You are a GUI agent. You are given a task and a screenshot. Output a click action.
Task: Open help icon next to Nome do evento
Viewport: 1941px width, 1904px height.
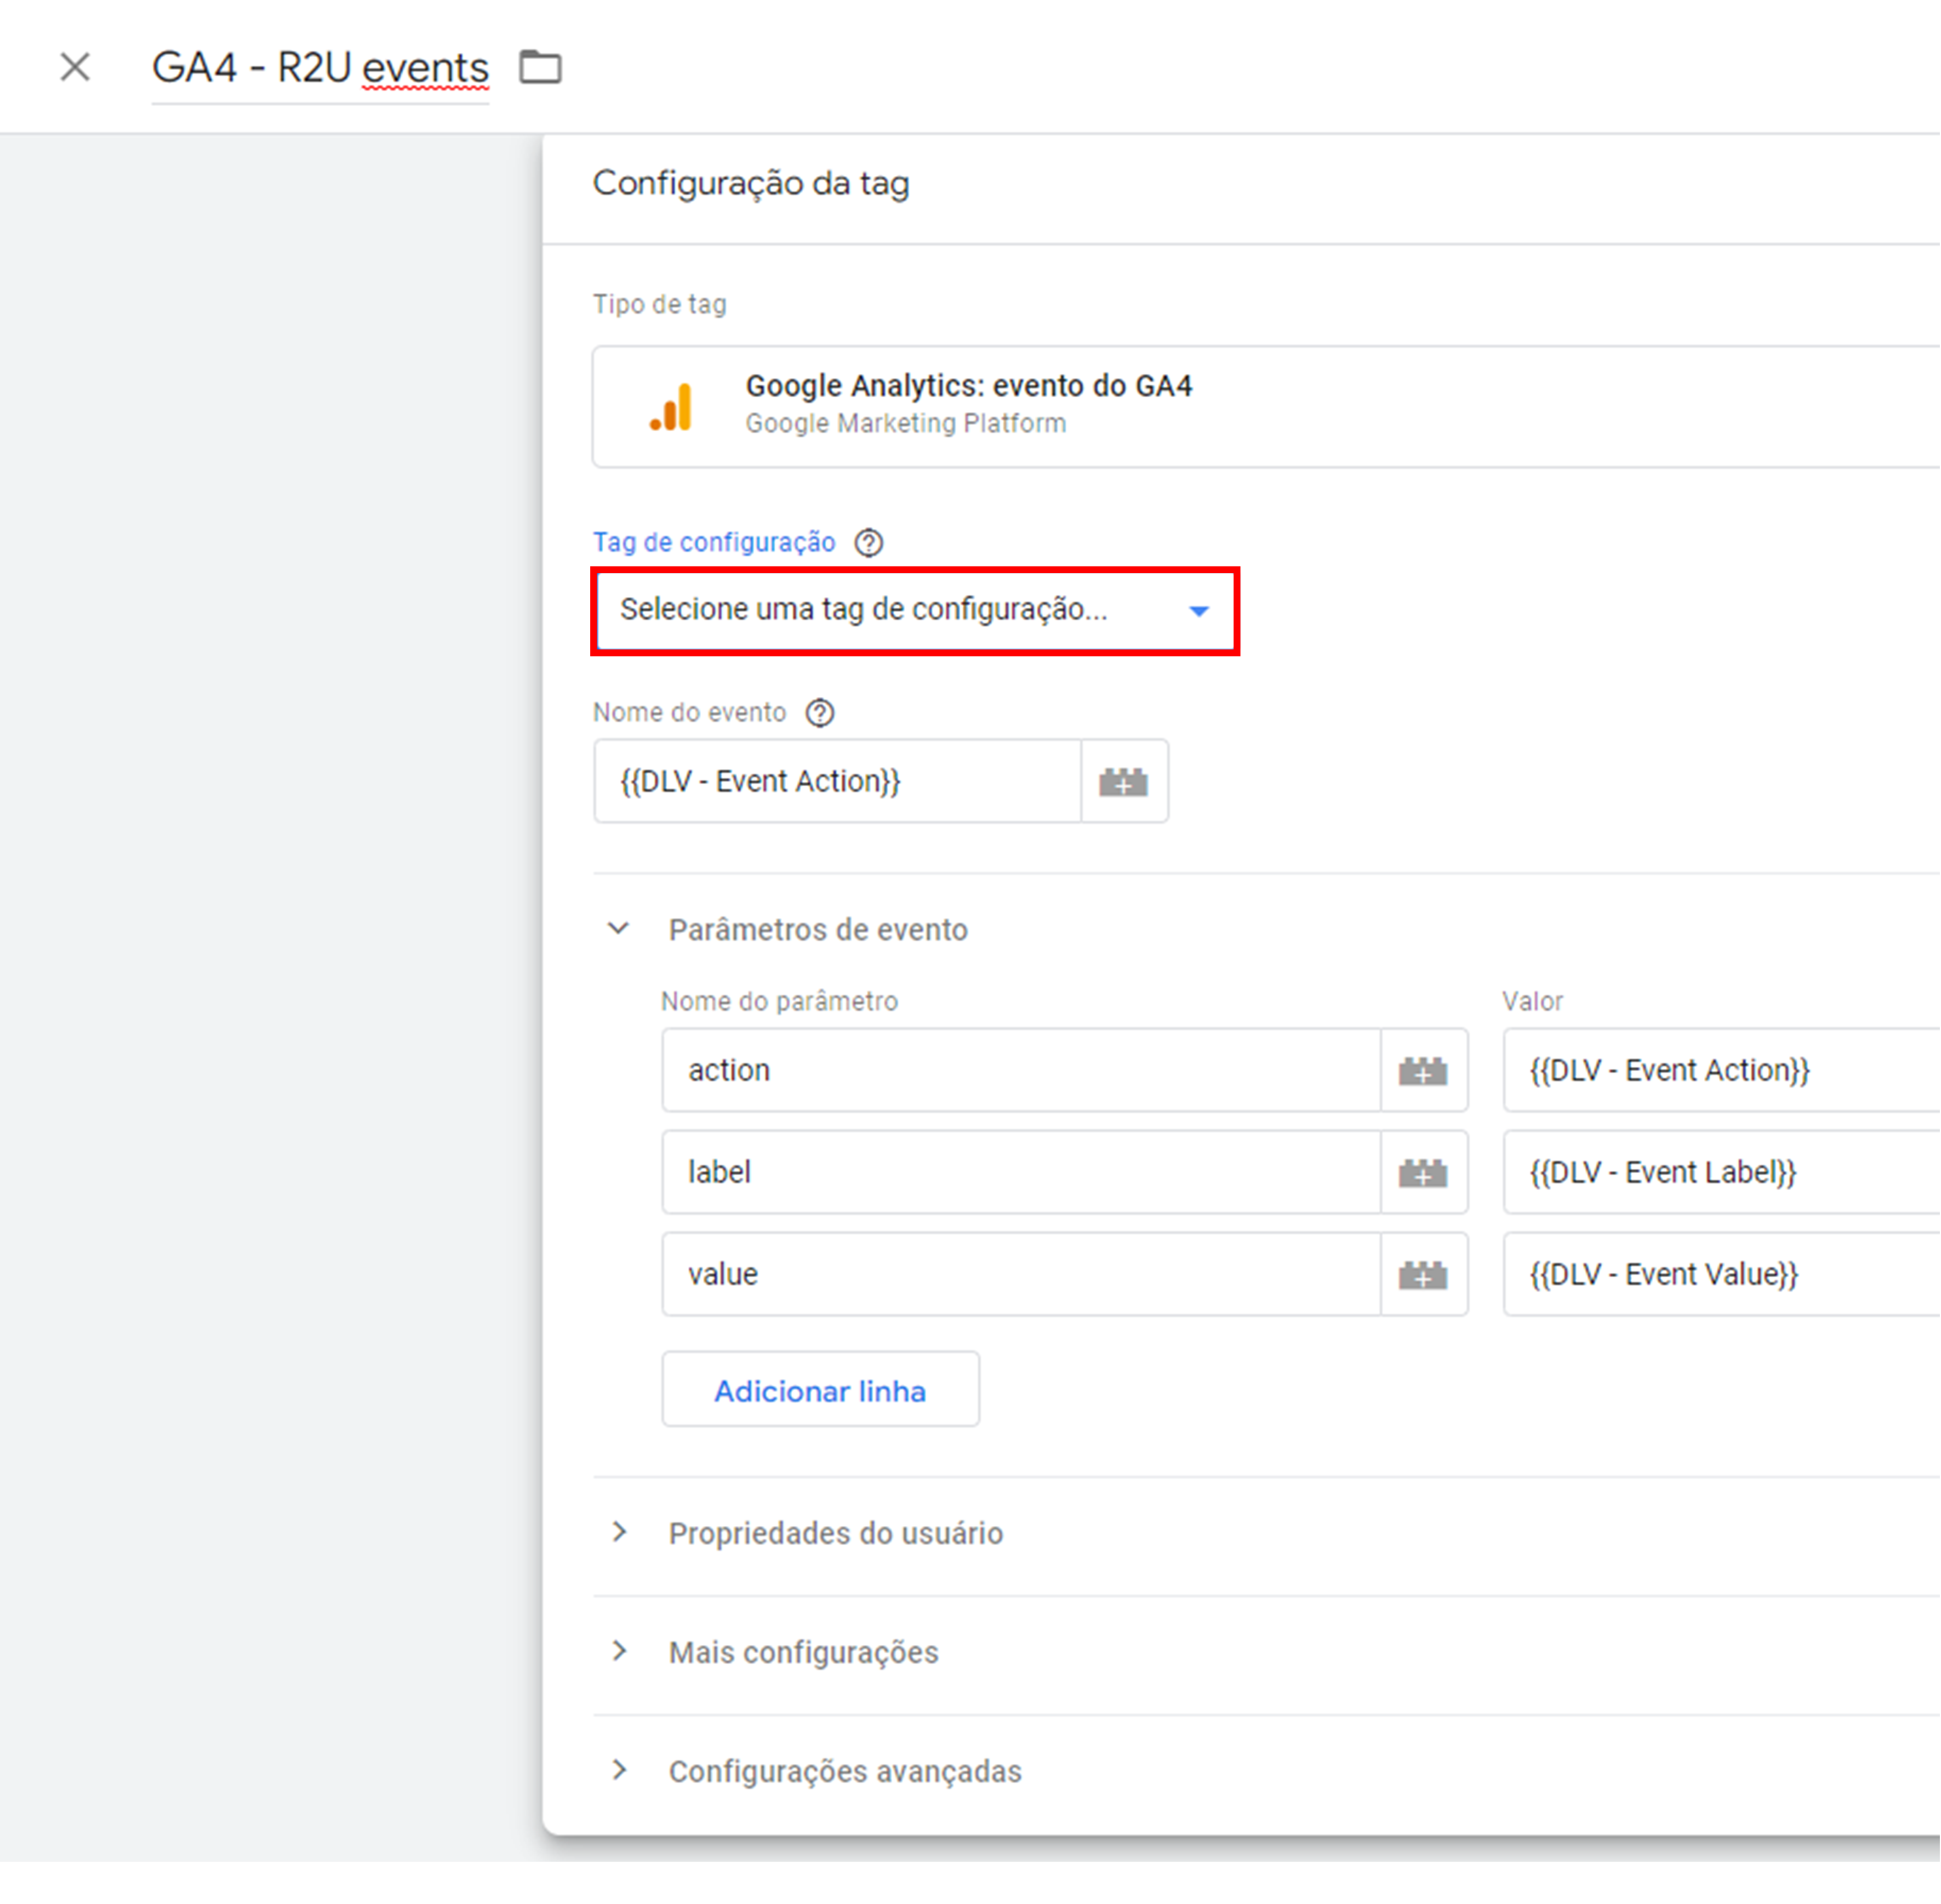[820, 713]
